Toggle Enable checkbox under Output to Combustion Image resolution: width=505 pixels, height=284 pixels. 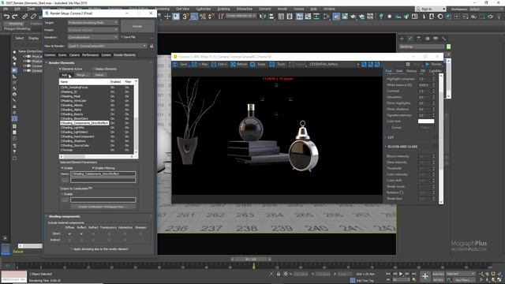(62, 194)
